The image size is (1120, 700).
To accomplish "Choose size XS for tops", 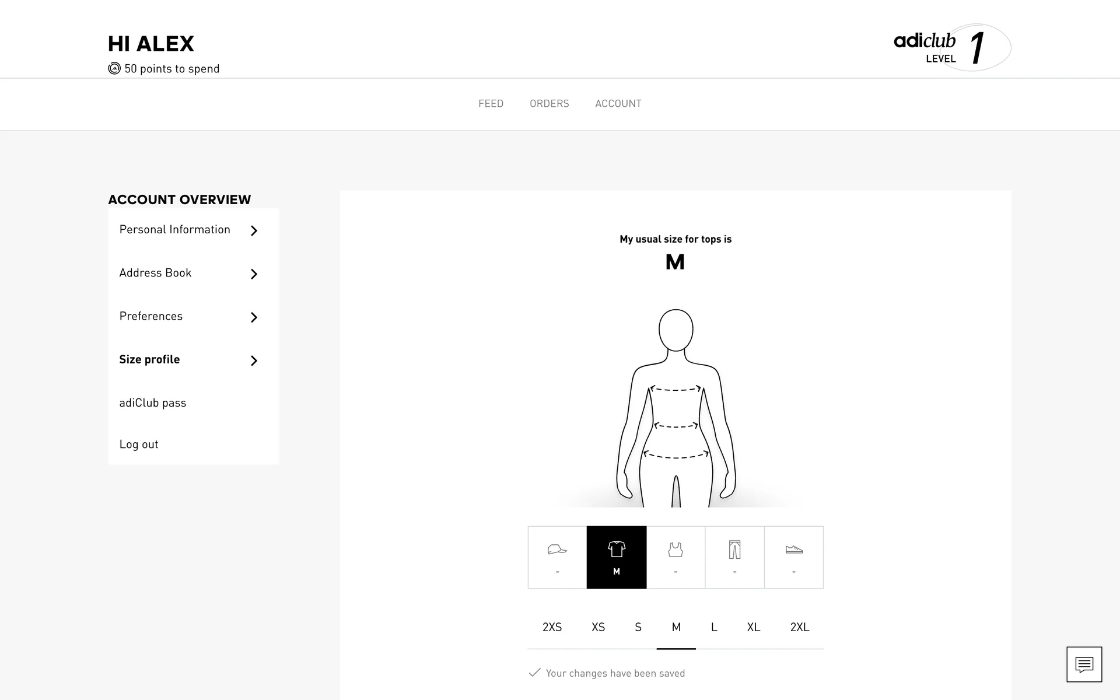I will pyautogui.click(x=598, y=627).
